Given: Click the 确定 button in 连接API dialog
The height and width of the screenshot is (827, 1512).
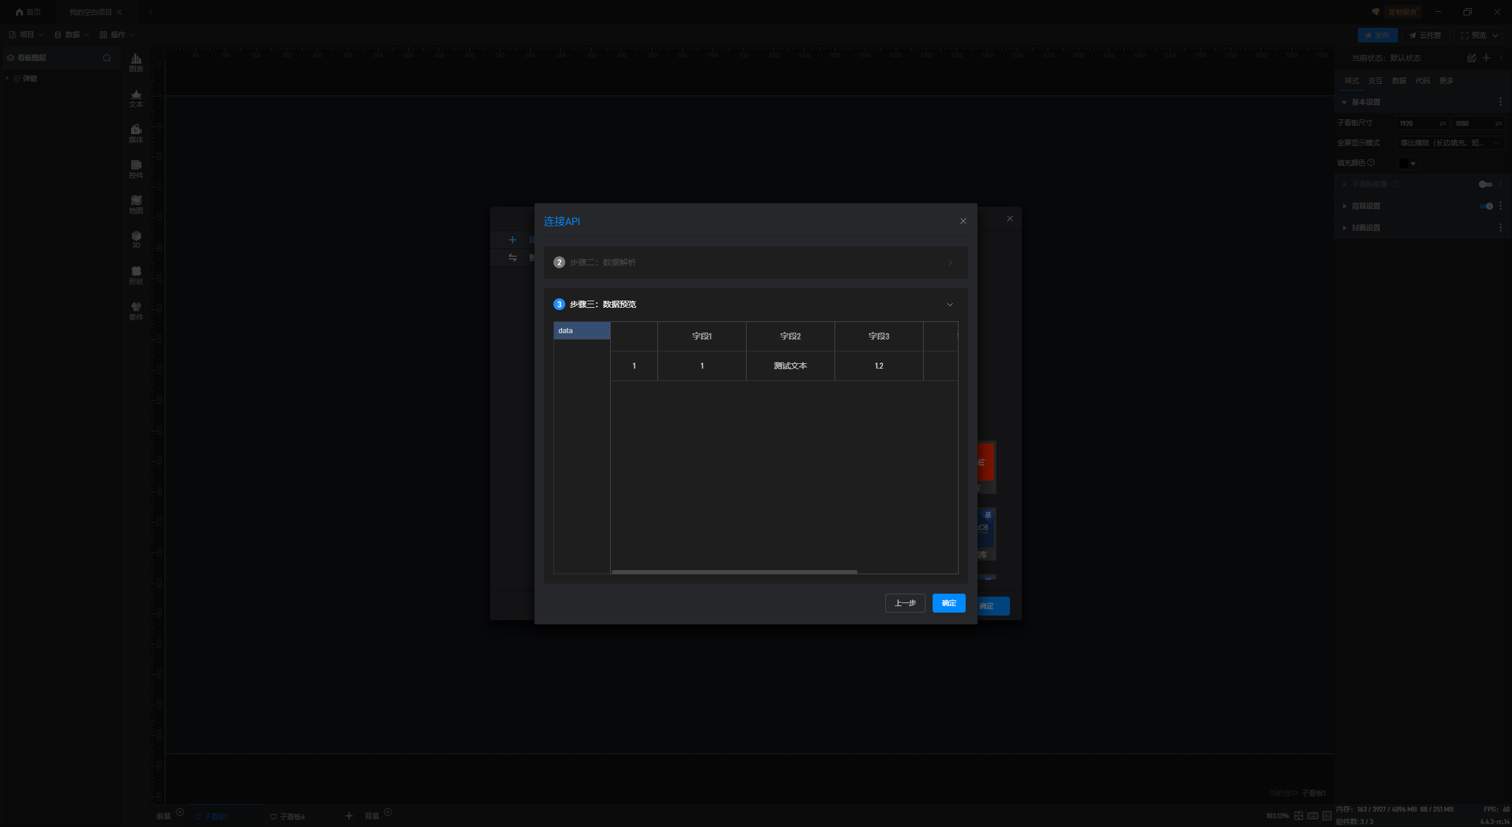Looking at the screenshot, I should (x=949, y=603).
